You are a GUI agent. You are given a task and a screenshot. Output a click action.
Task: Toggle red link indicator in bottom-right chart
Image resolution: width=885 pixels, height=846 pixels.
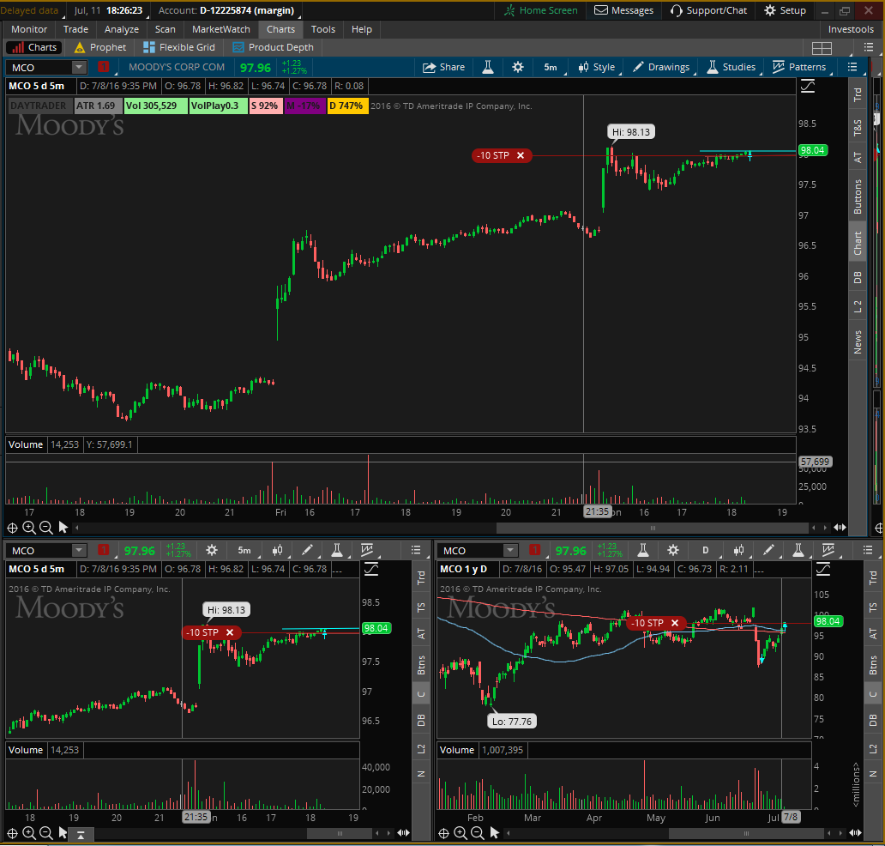coord(534,550)
